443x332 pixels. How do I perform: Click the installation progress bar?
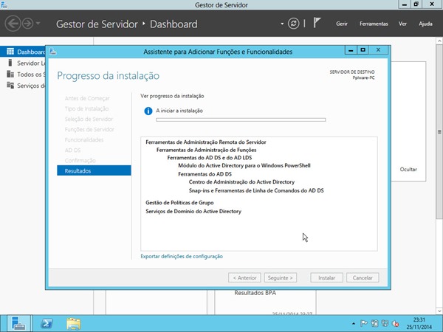click(241, 120)
